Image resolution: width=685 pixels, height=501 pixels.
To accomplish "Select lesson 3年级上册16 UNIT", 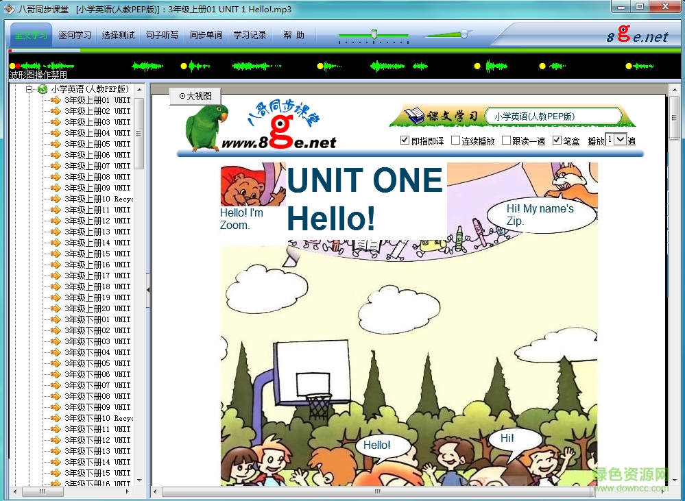I will [x=97, y=265].
